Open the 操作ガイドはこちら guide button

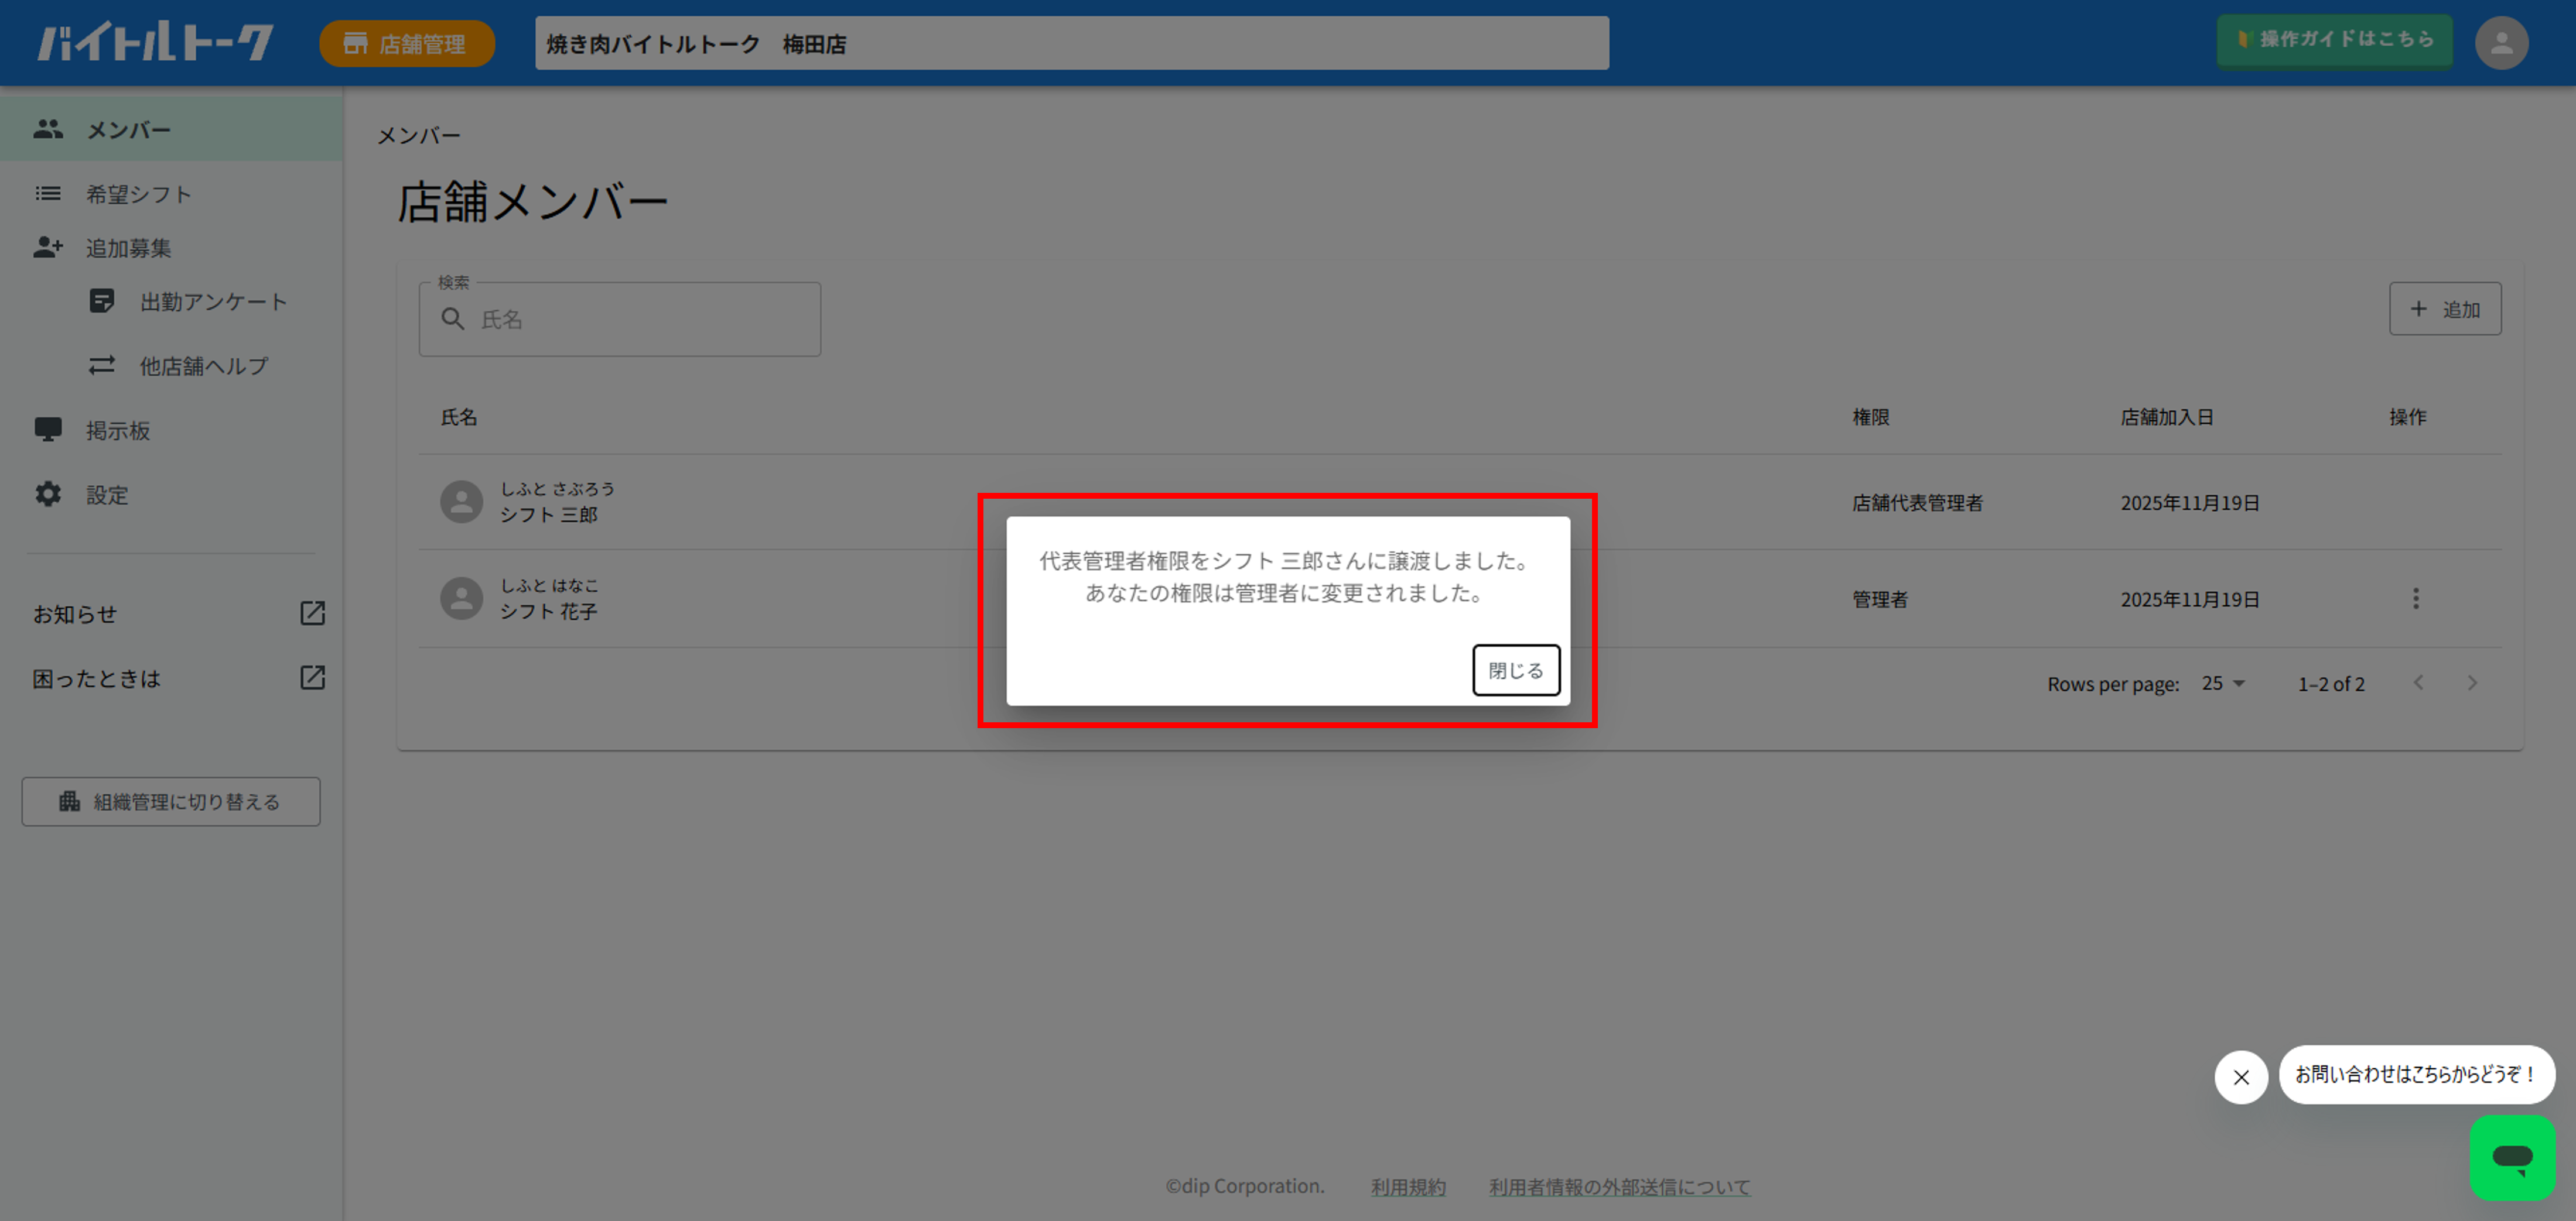pos(2334,40)
